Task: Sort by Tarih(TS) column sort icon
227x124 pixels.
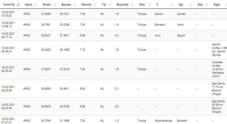Action: click(x=18, y=5)
